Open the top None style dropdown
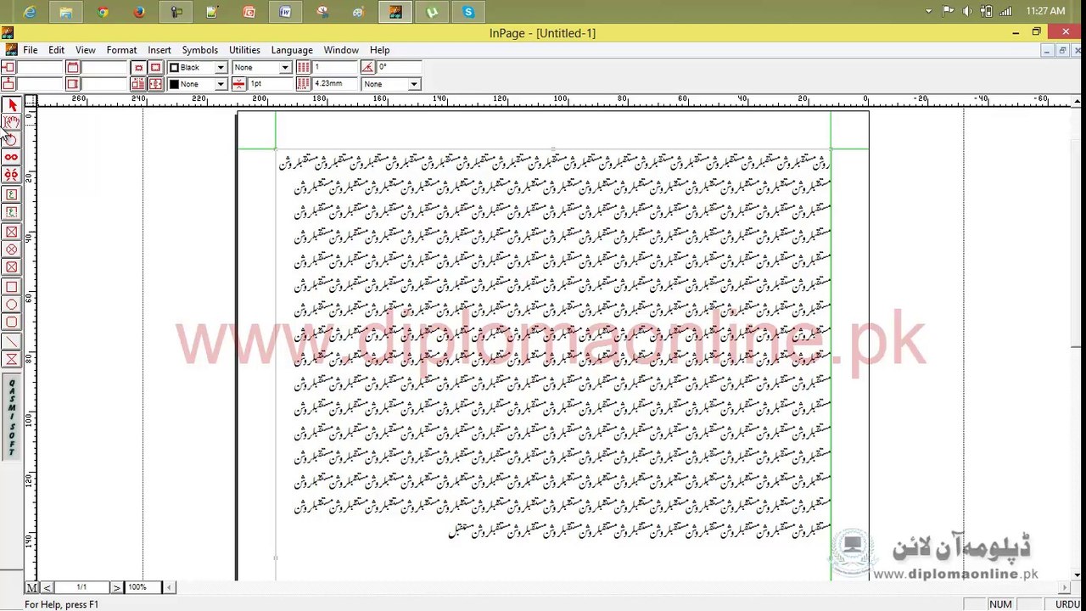Viewport: 1086px width, 611px height. click(285, 67)
